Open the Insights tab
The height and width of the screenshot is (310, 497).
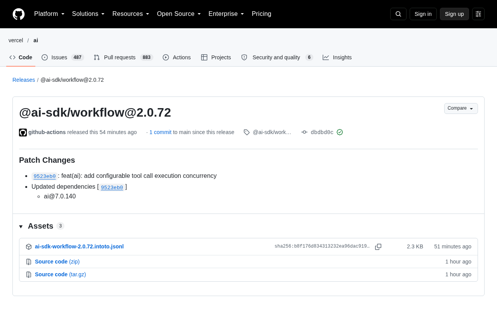337,57
